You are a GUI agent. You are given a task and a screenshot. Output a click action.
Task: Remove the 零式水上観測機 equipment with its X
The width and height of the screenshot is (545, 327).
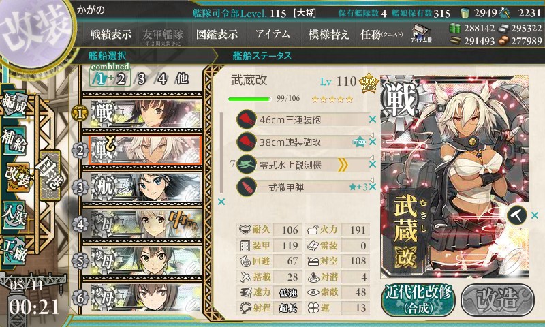point(373,164)
